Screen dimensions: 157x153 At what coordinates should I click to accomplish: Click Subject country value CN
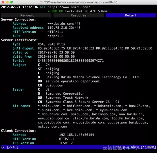48,65
